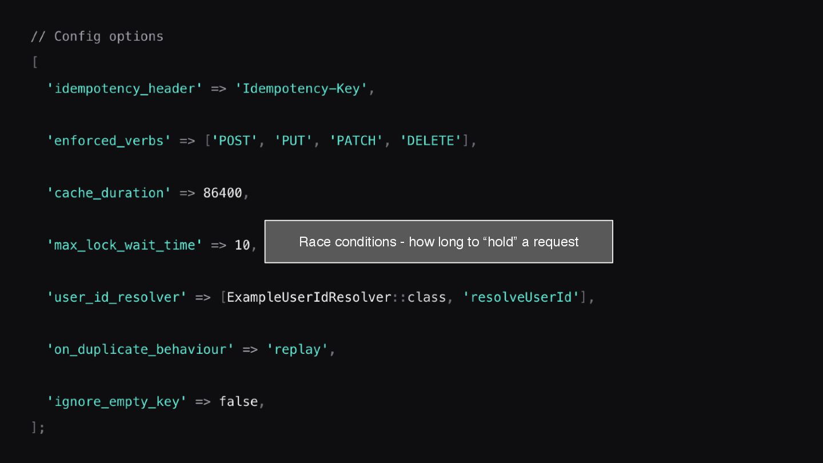The width and height of the screenshot is (823, 463).
Task: Click the 'resolveUserId' method string
Action: [521, 297]
